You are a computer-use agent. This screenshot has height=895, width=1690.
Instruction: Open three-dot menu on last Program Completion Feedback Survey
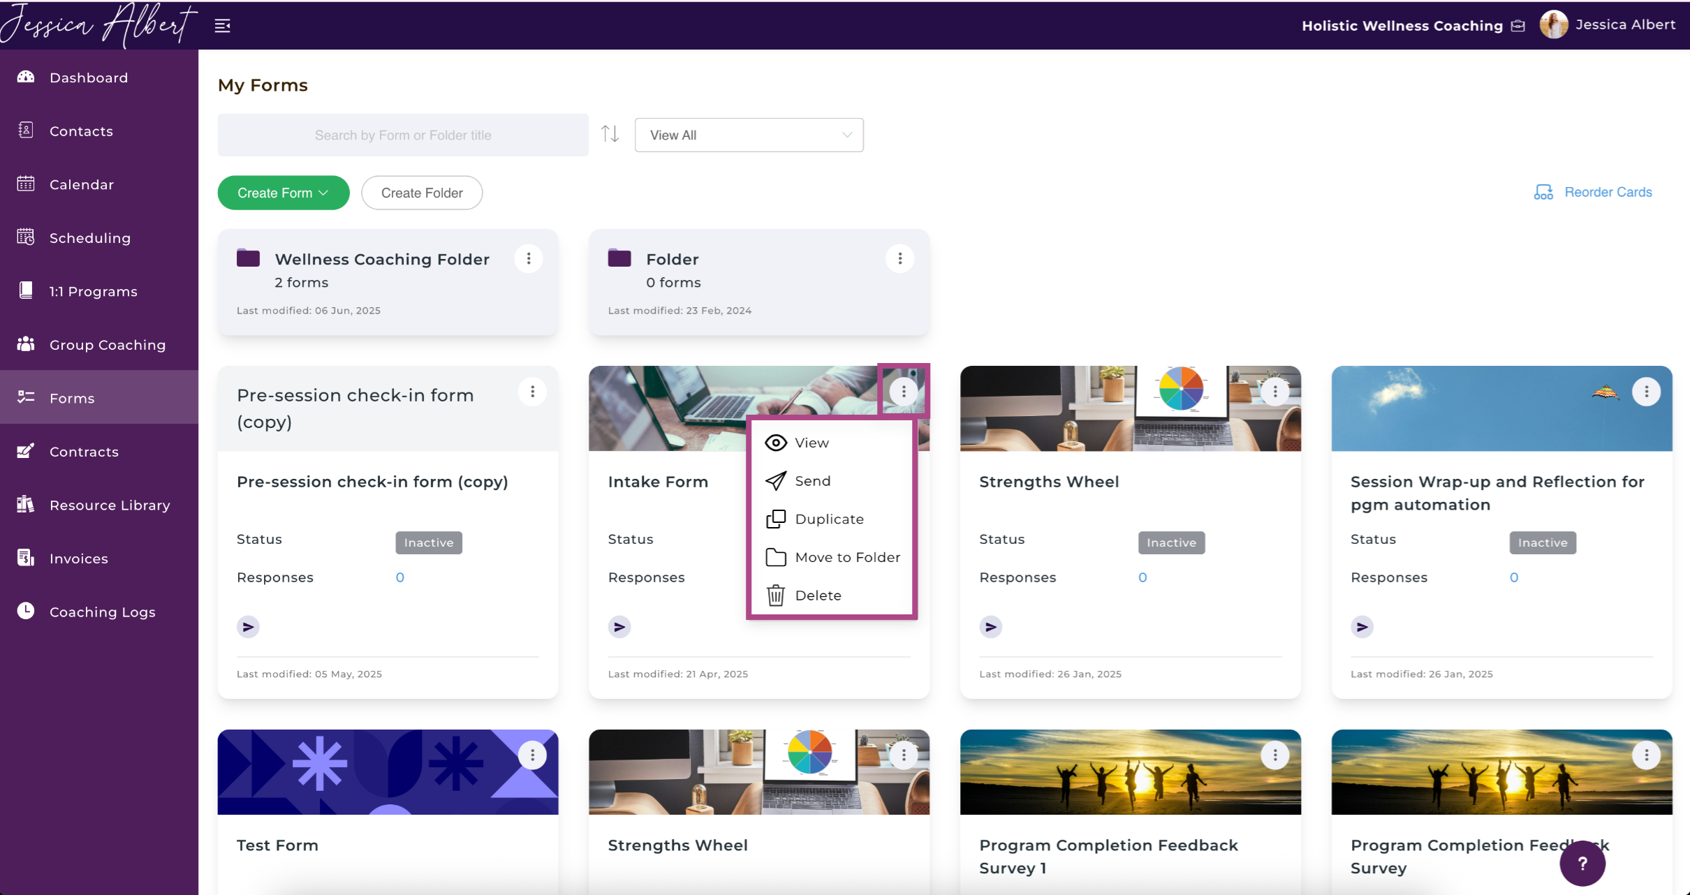point(1646,755)
